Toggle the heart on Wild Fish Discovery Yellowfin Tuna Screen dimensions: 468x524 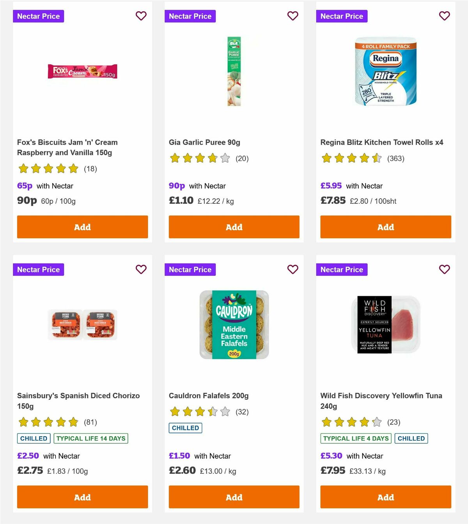(x=444, y=269)
